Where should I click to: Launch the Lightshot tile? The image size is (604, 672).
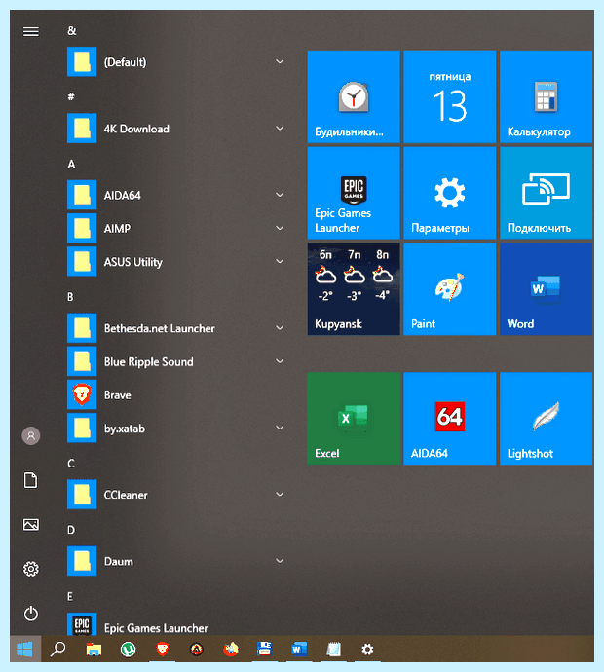click(x=546, y=418)
